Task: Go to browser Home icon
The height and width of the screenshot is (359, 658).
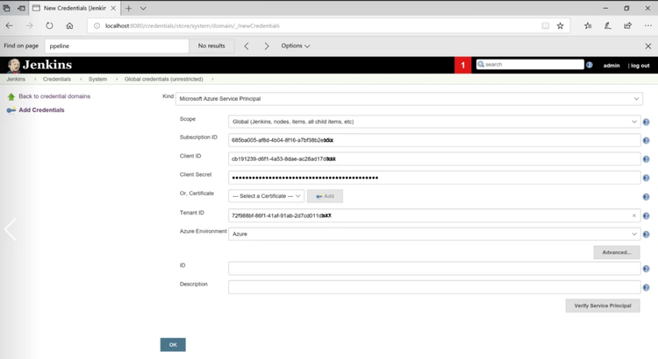Action: click(x=69, y=25)
